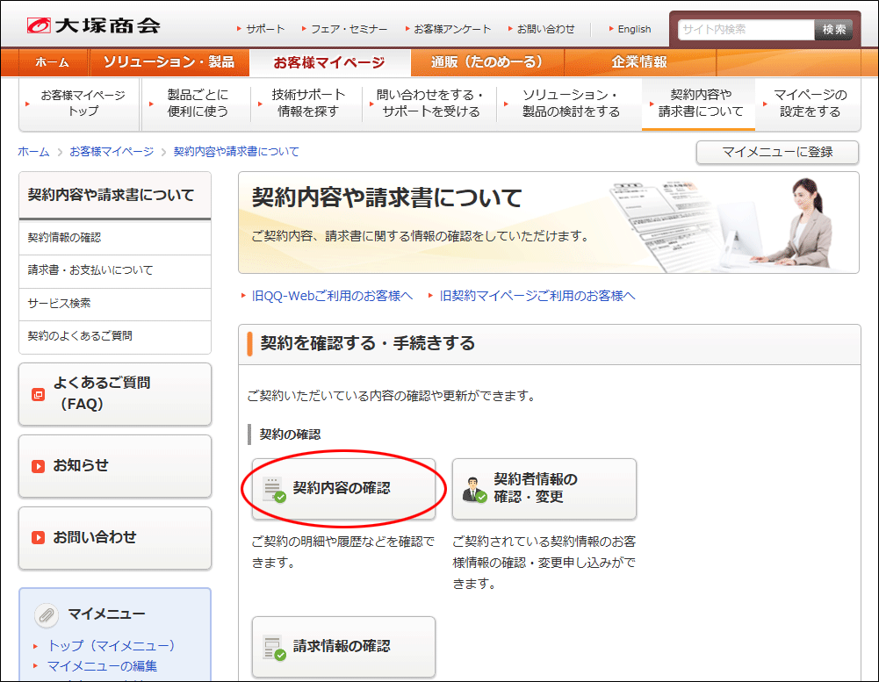Viewport: 879px width, 682px height.
Task: Click the 請求情報の確認 invoice icon
Action: click(275, 648)
